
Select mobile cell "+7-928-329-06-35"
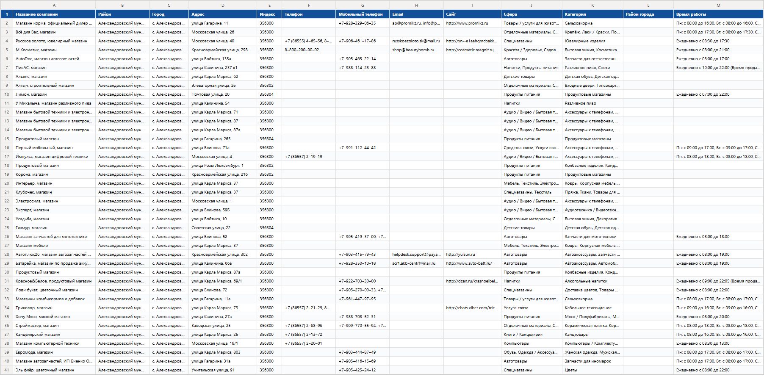(363, 23)
